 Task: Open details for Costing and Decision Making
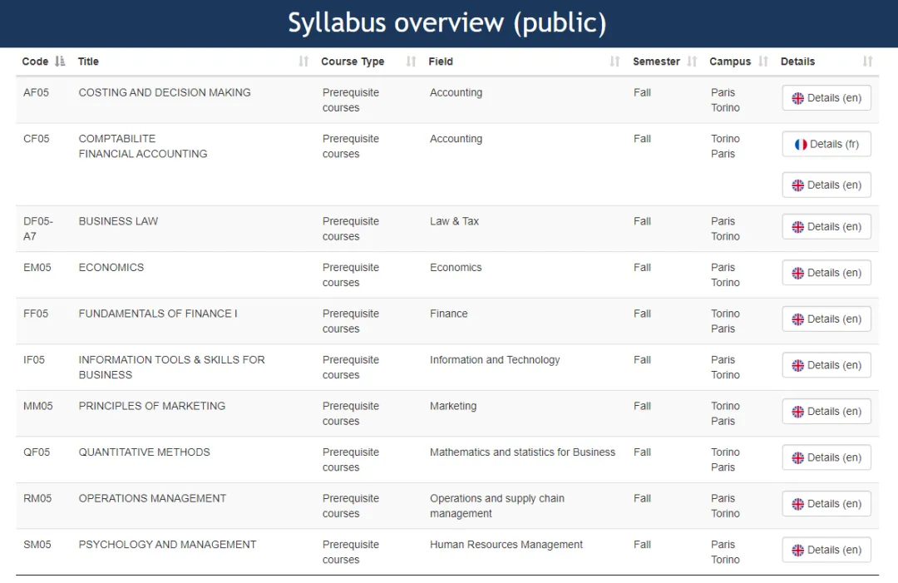(826, 98)
